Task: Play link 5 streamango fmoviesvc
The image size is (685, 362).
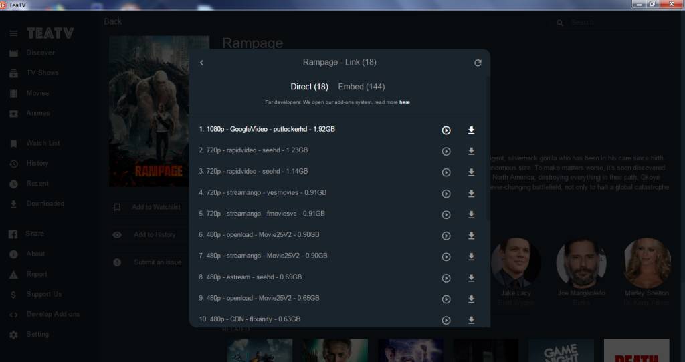Action: pos(446,214)
